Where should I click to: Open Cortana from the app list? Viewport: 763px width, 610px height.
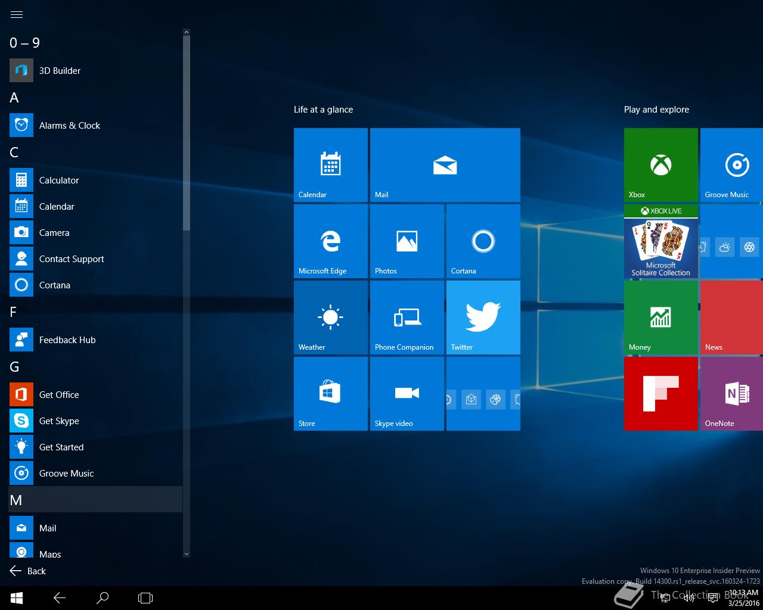pyautogui.click(x=95, y=285)
